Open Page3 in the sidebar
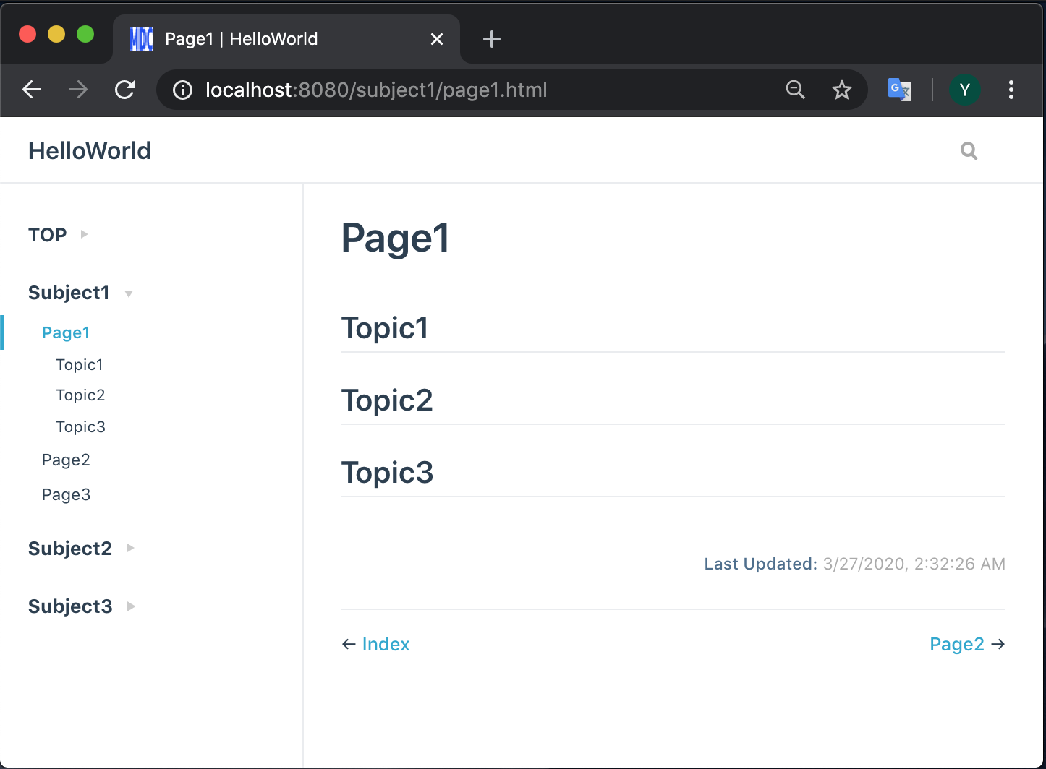The height and width of the screenshot is (769, 1046). (66, 495)
